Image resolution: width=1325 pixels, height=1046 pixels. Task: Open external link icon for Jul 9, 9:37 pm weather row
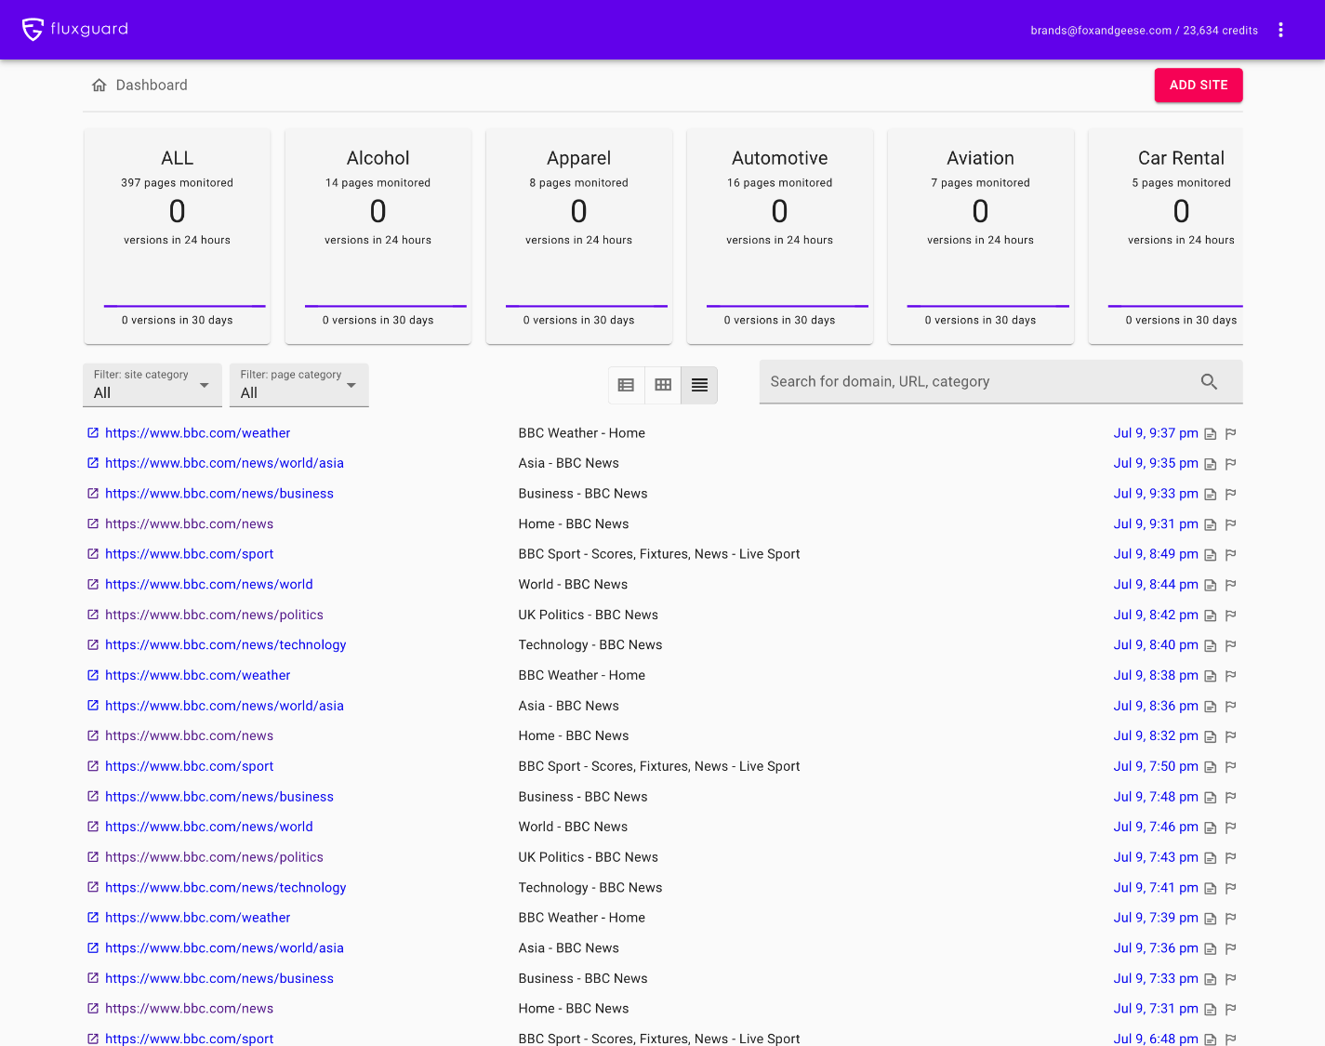click(x=93, y=433)
